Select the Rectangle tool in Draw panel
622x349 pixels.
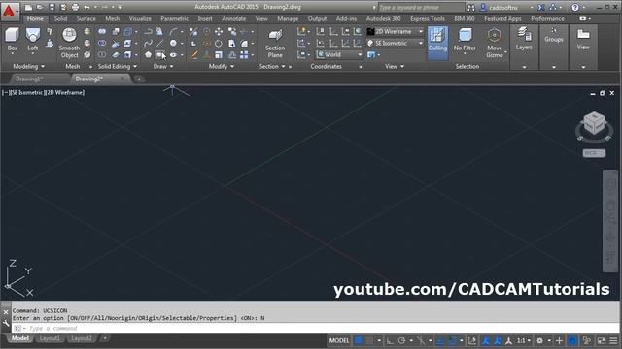(x=159, y=54)
